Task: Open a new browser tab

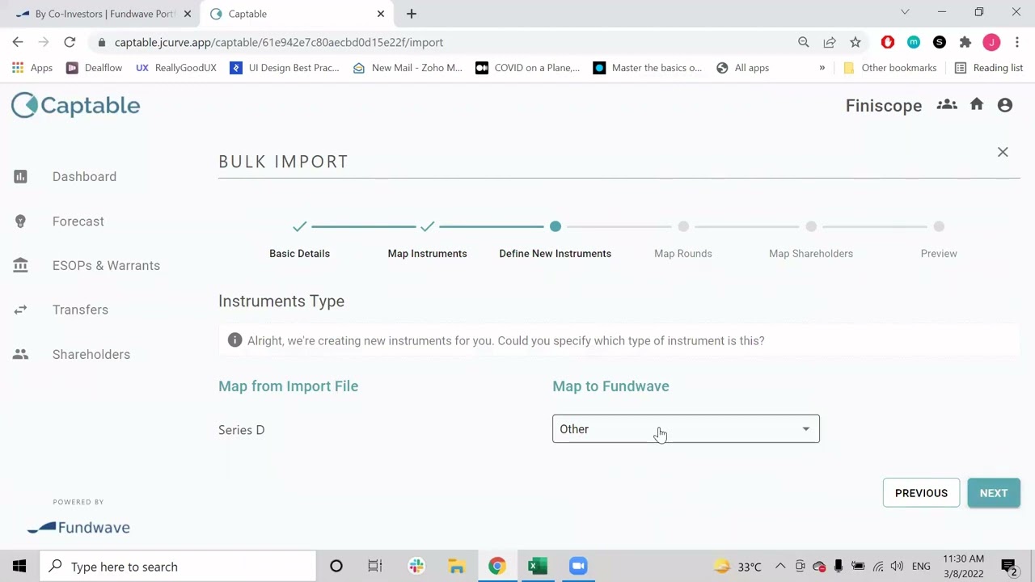Action: (x=411, y=14)
